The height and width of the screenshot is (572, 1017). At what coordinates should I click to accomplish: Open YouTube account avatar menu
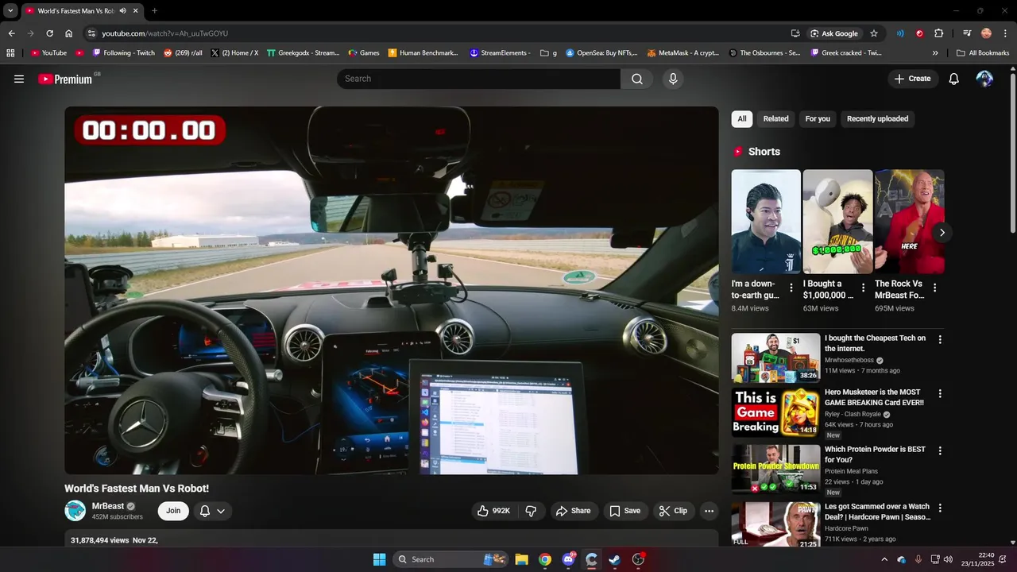(x=984, y=79)
